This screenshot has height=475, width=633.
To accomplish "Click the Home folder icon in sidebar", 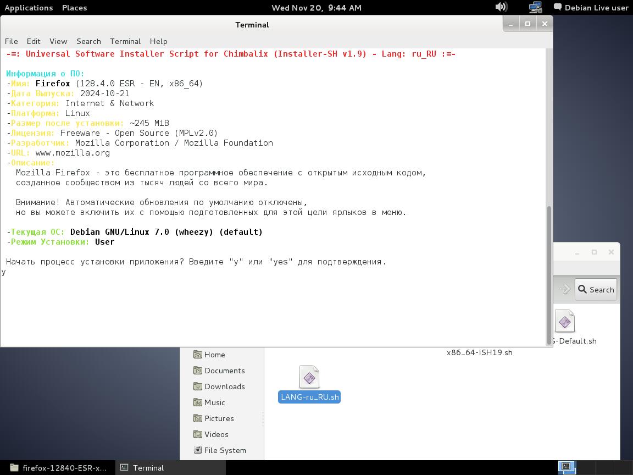I will pos(197,355).
